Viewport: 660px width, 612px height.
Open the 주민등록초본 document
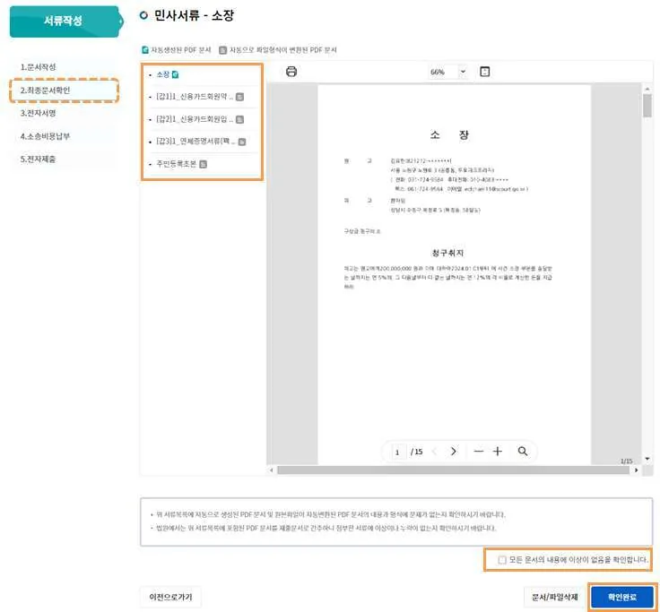click(176, 164)
